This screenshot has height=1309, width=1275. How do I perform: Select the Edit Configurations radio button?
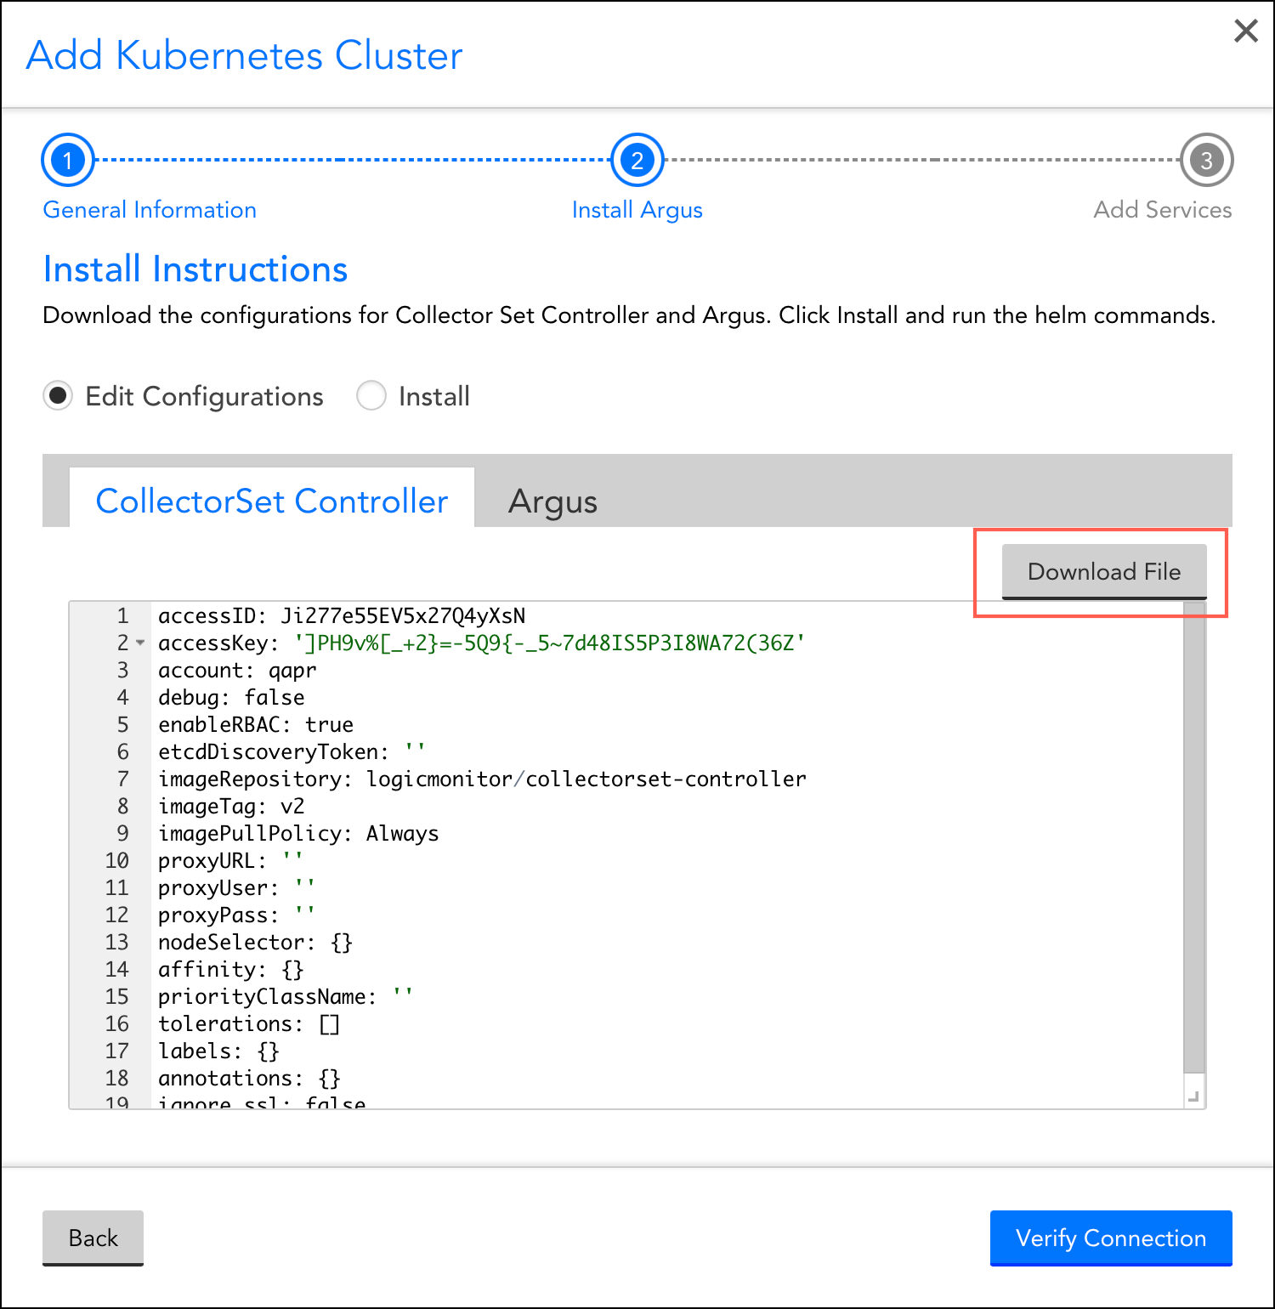coord(58,396)
